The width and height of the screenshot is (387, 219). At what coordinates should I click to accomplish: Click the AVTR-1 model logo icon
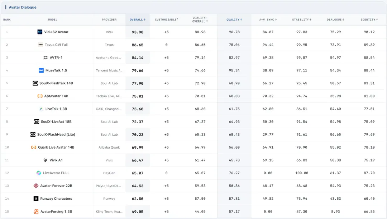coord(46,58)
